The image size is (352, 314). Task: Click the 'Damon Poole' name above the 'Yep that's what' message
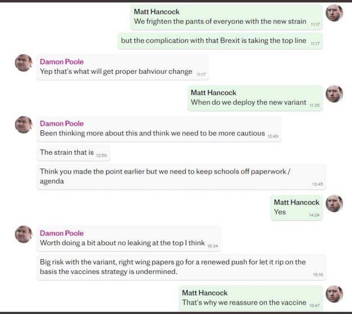point(62,62)
